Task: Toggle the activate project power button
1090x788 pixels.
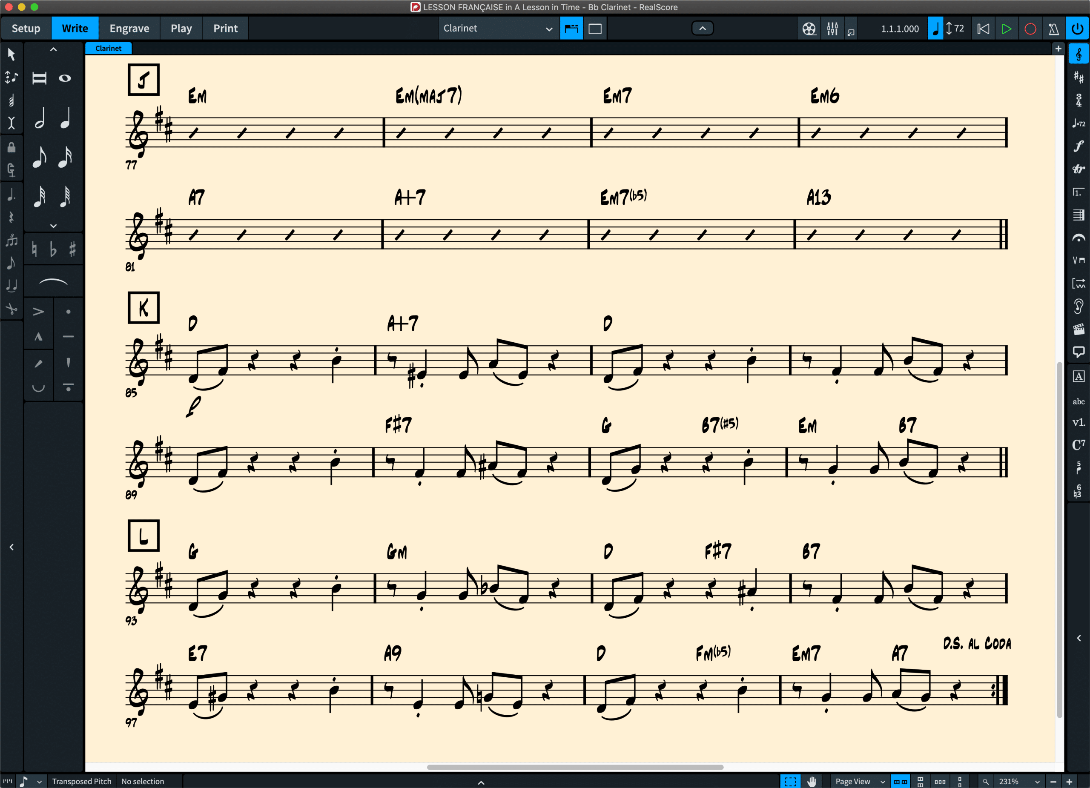Action: pos(1078,29)
